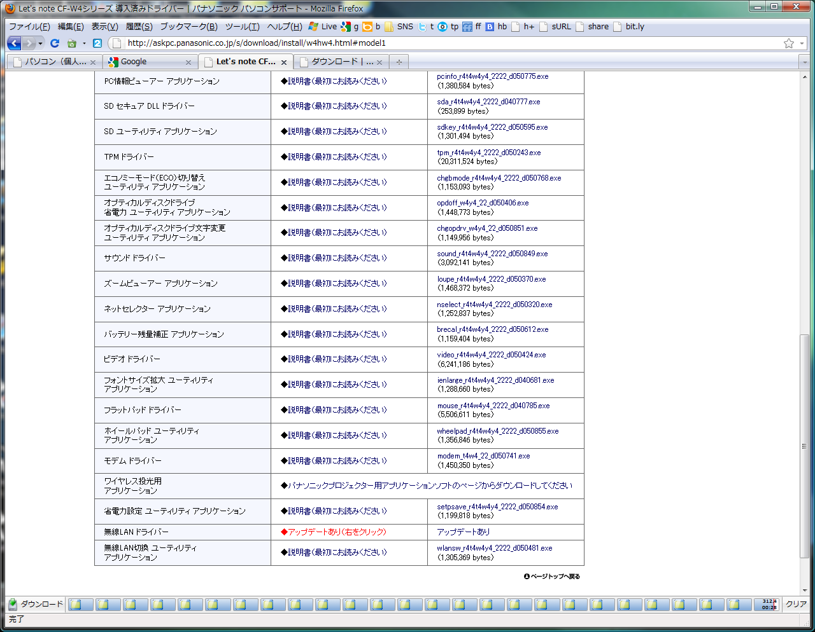Download video_r4t4w4y4_2222_d050424.exe
The width and height of the screenshot is (815, 632).
(492, 355)
